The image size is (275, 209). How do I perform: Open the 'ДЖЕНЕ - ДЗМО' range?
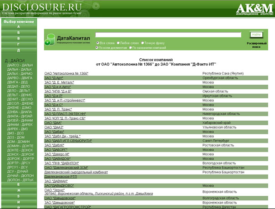(x=19, y=107)
